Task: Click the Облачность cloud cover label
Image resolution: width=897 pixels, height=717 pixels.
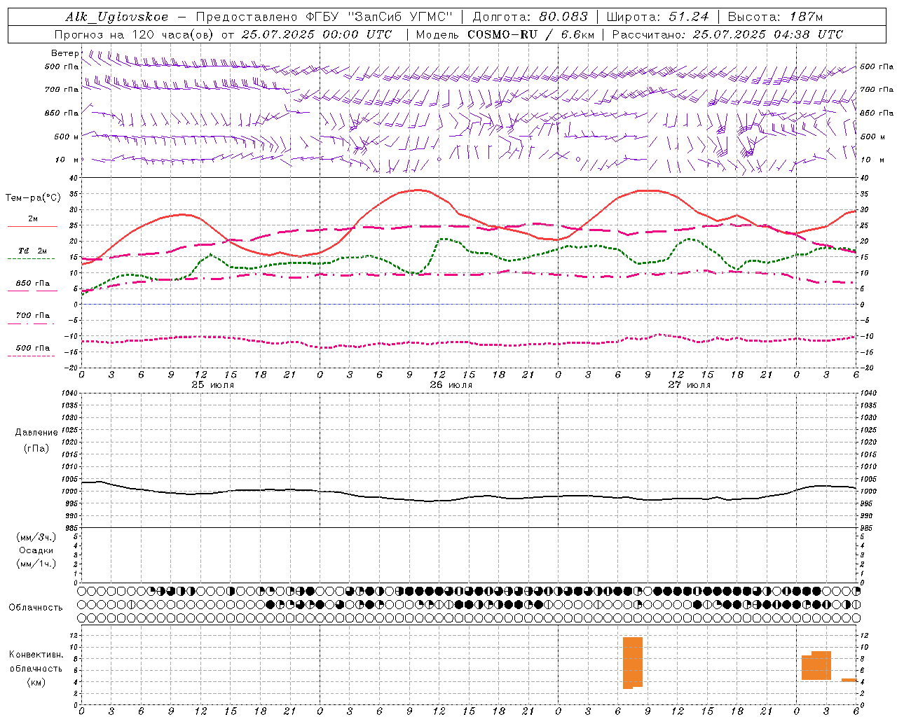Action: [x=36, y=608]
